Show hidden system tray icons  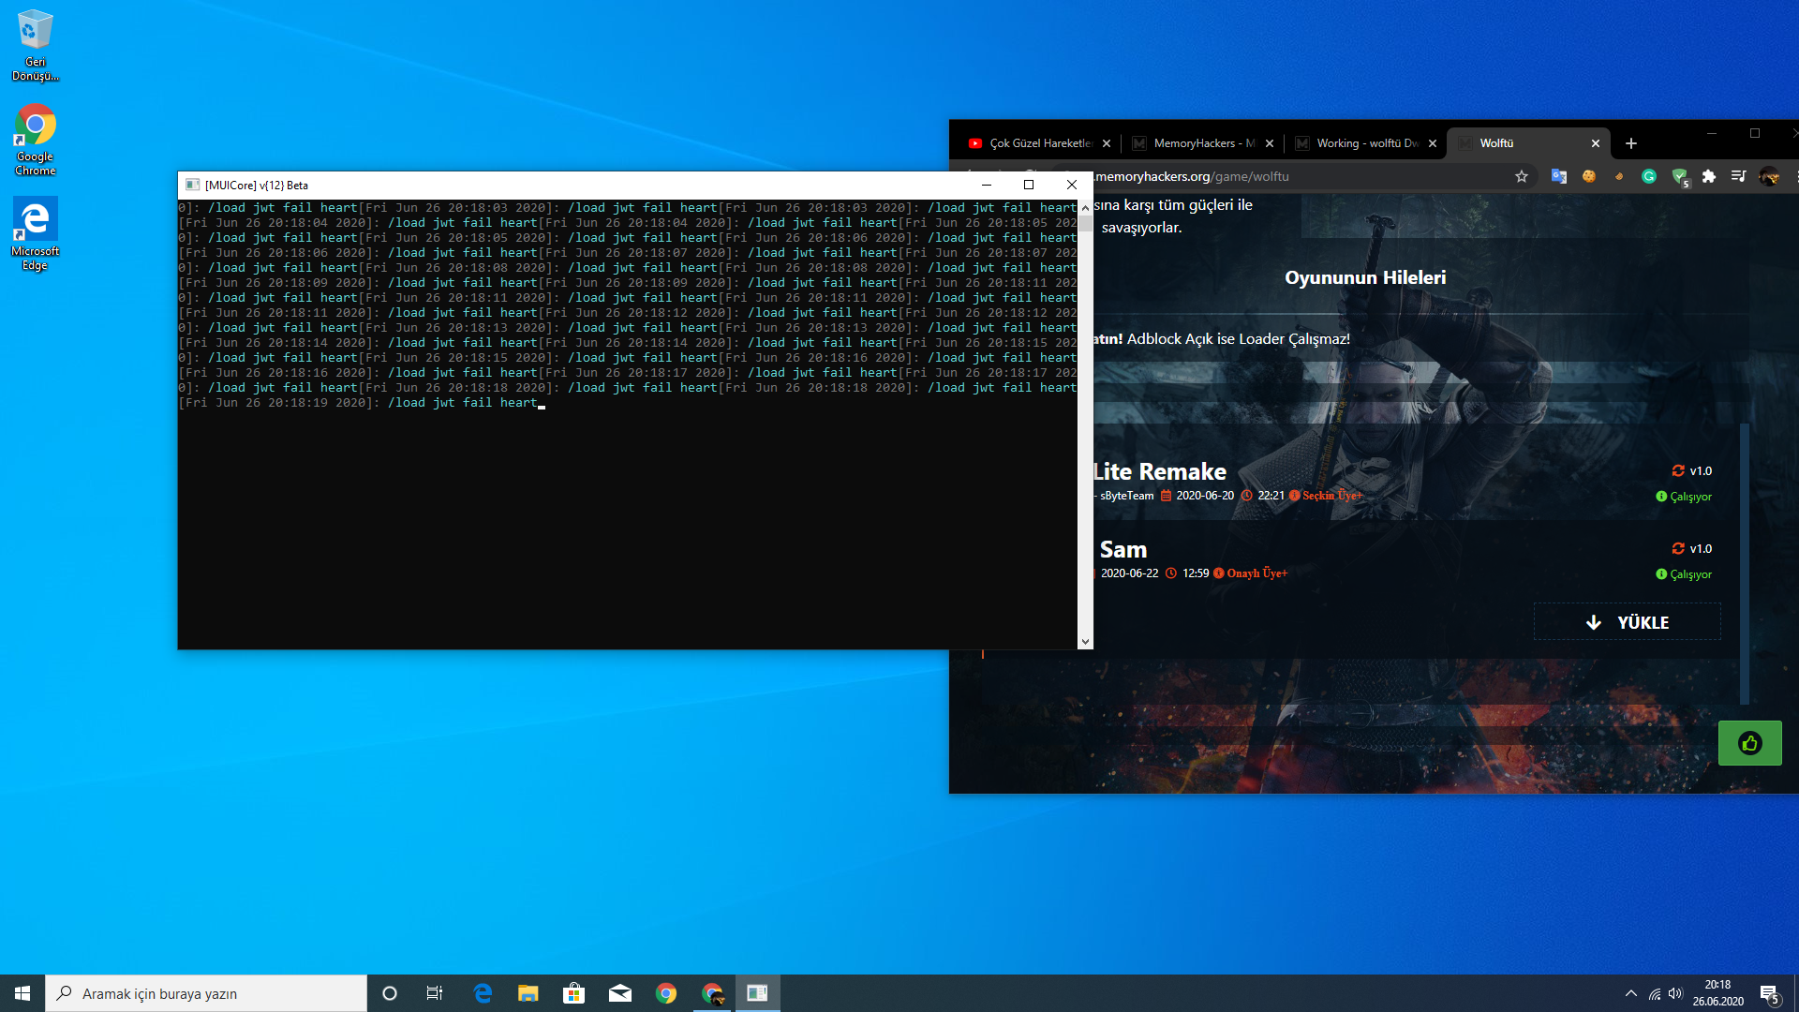1631,993
